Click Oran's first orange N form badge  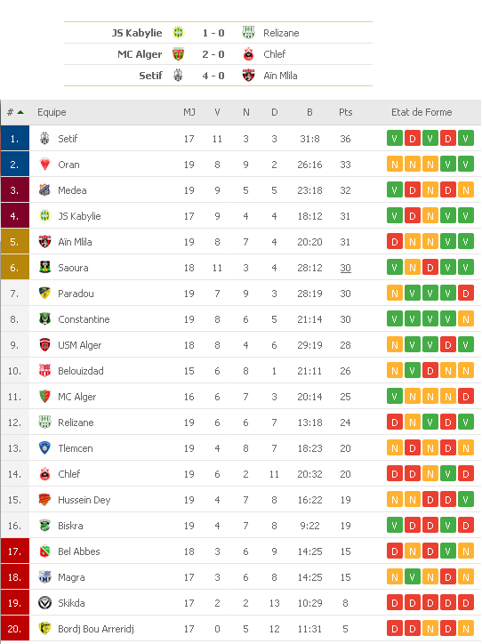pos(395,165)
